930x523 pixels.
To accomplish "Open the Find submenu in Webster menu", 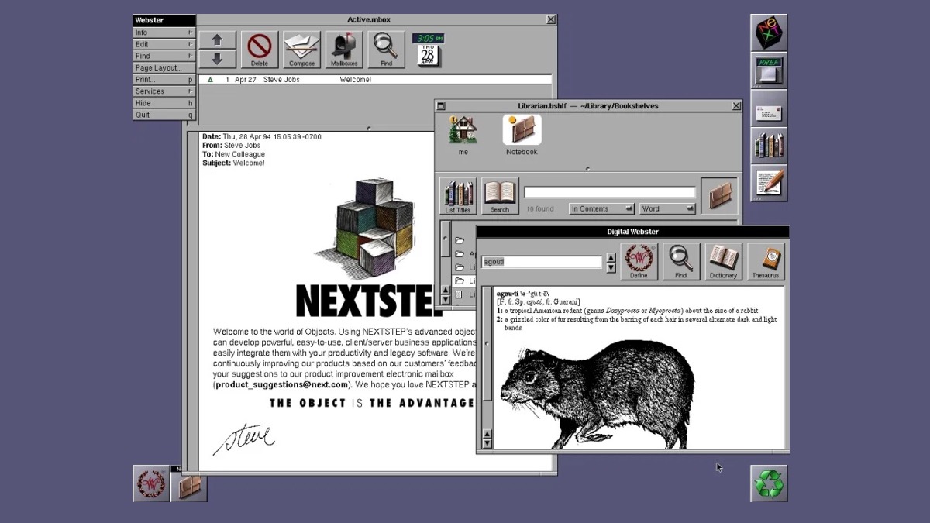I will tap(164, 56).
